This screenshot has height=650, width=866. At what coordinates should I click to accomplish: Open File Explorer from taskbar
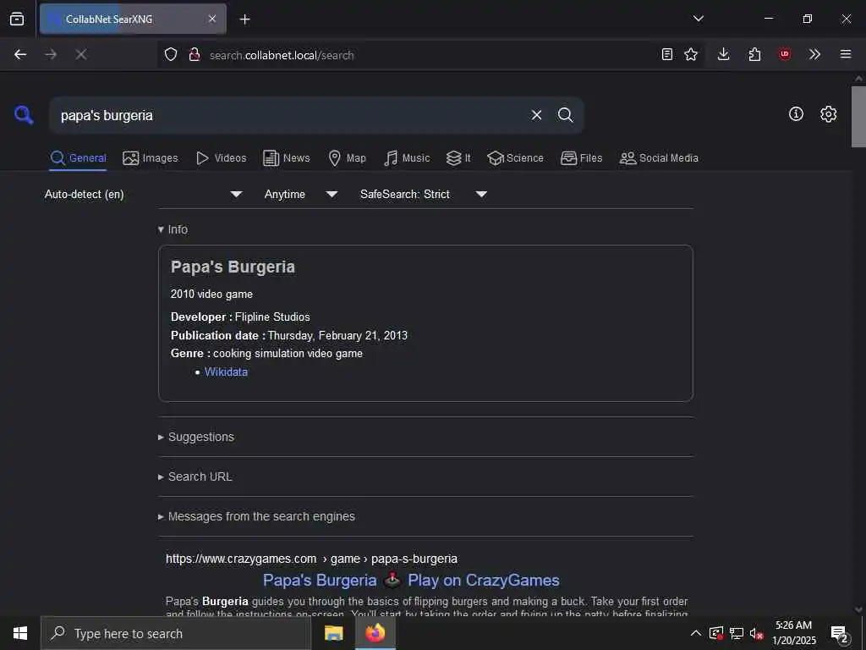(333, 633)
